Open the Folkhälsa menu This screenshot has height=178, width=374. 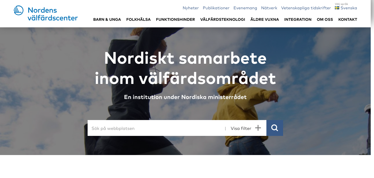click(139, 19)
